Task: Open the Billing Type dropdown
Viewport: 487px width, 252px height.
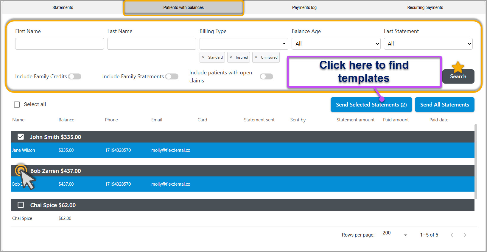Action: point(244,44)
